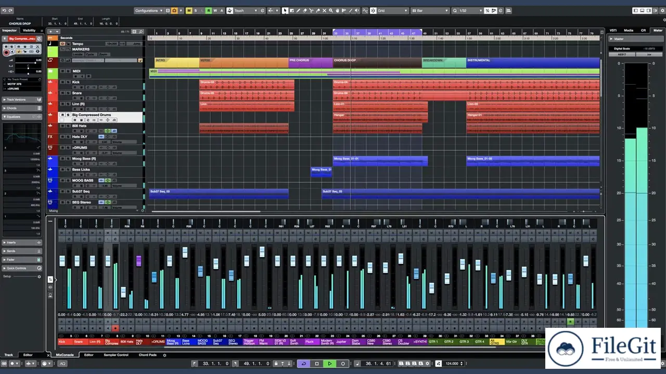Select the PRE CHORUS arranger part
The image size is (666, 374).
pyautogui.click(x=311, y=62)
